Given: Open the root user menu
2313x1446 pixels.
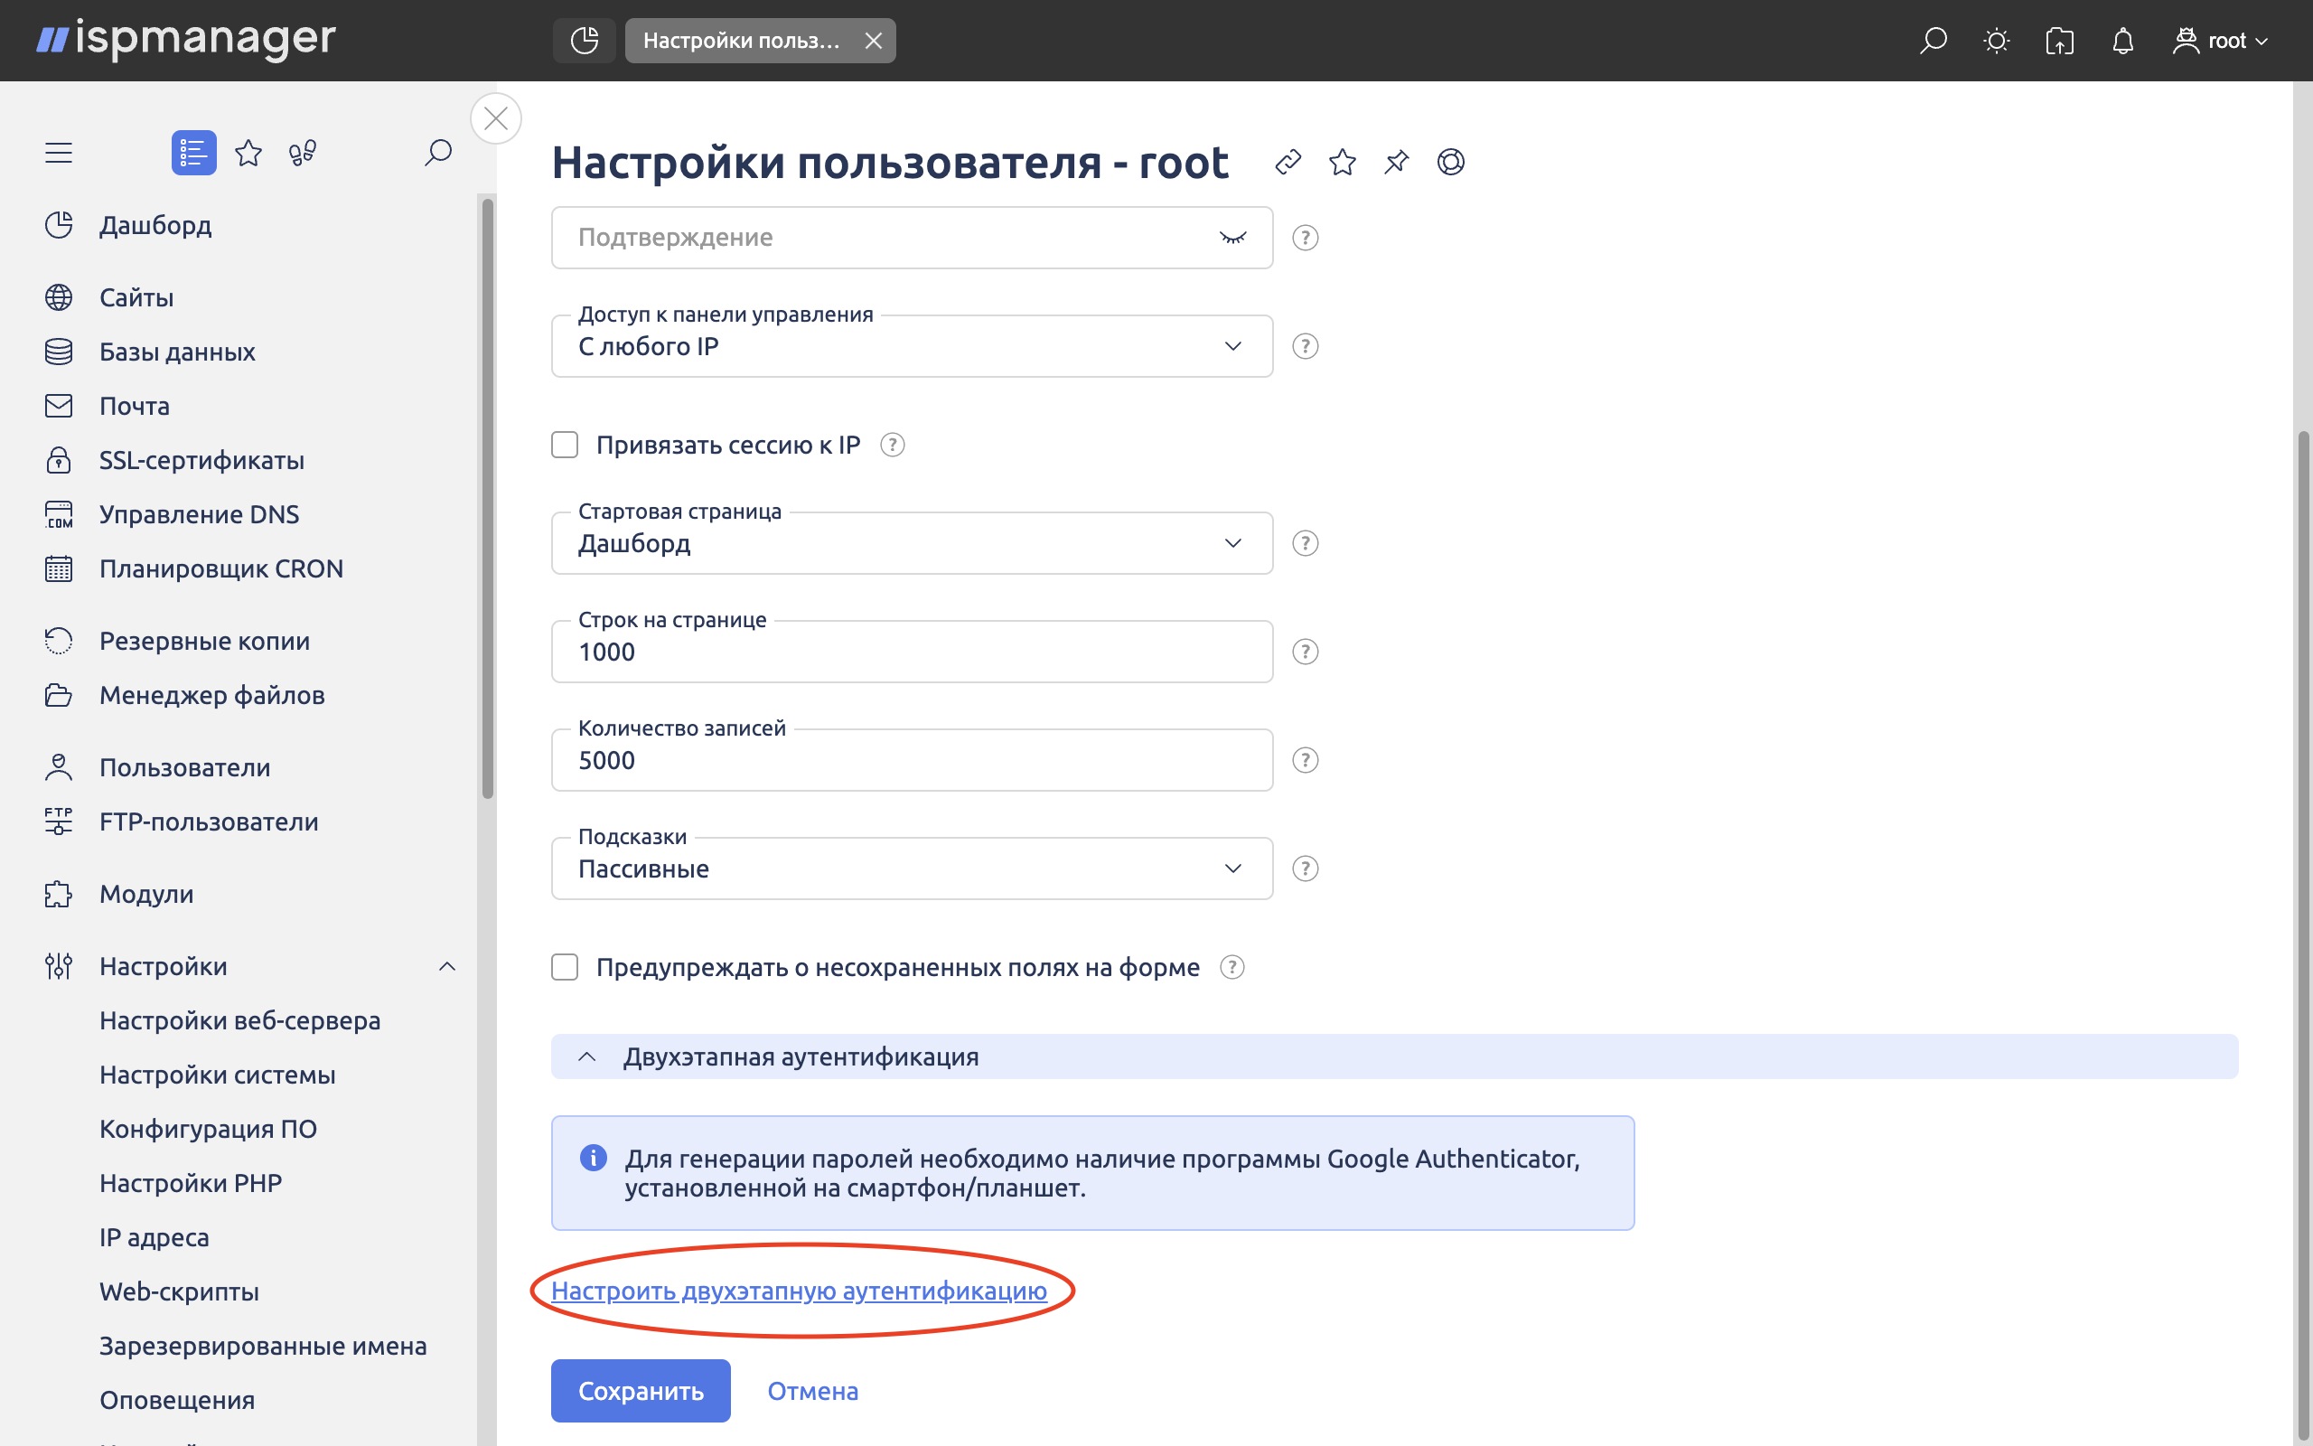Looking at the screenshot, I should (x=2220, y=40).
